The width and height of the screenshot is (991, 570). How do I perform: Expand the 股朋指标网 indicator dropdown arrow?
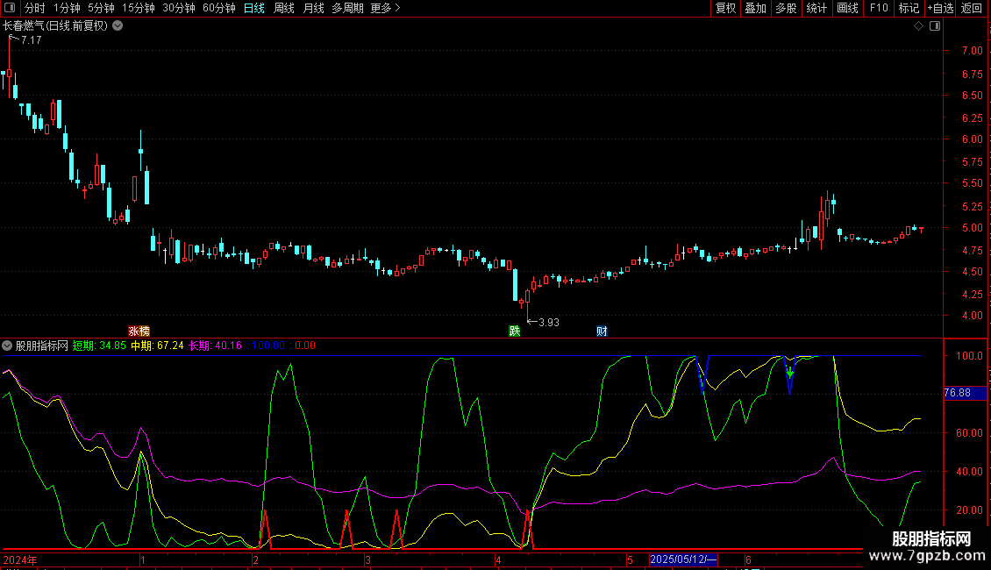click(7, 346)
